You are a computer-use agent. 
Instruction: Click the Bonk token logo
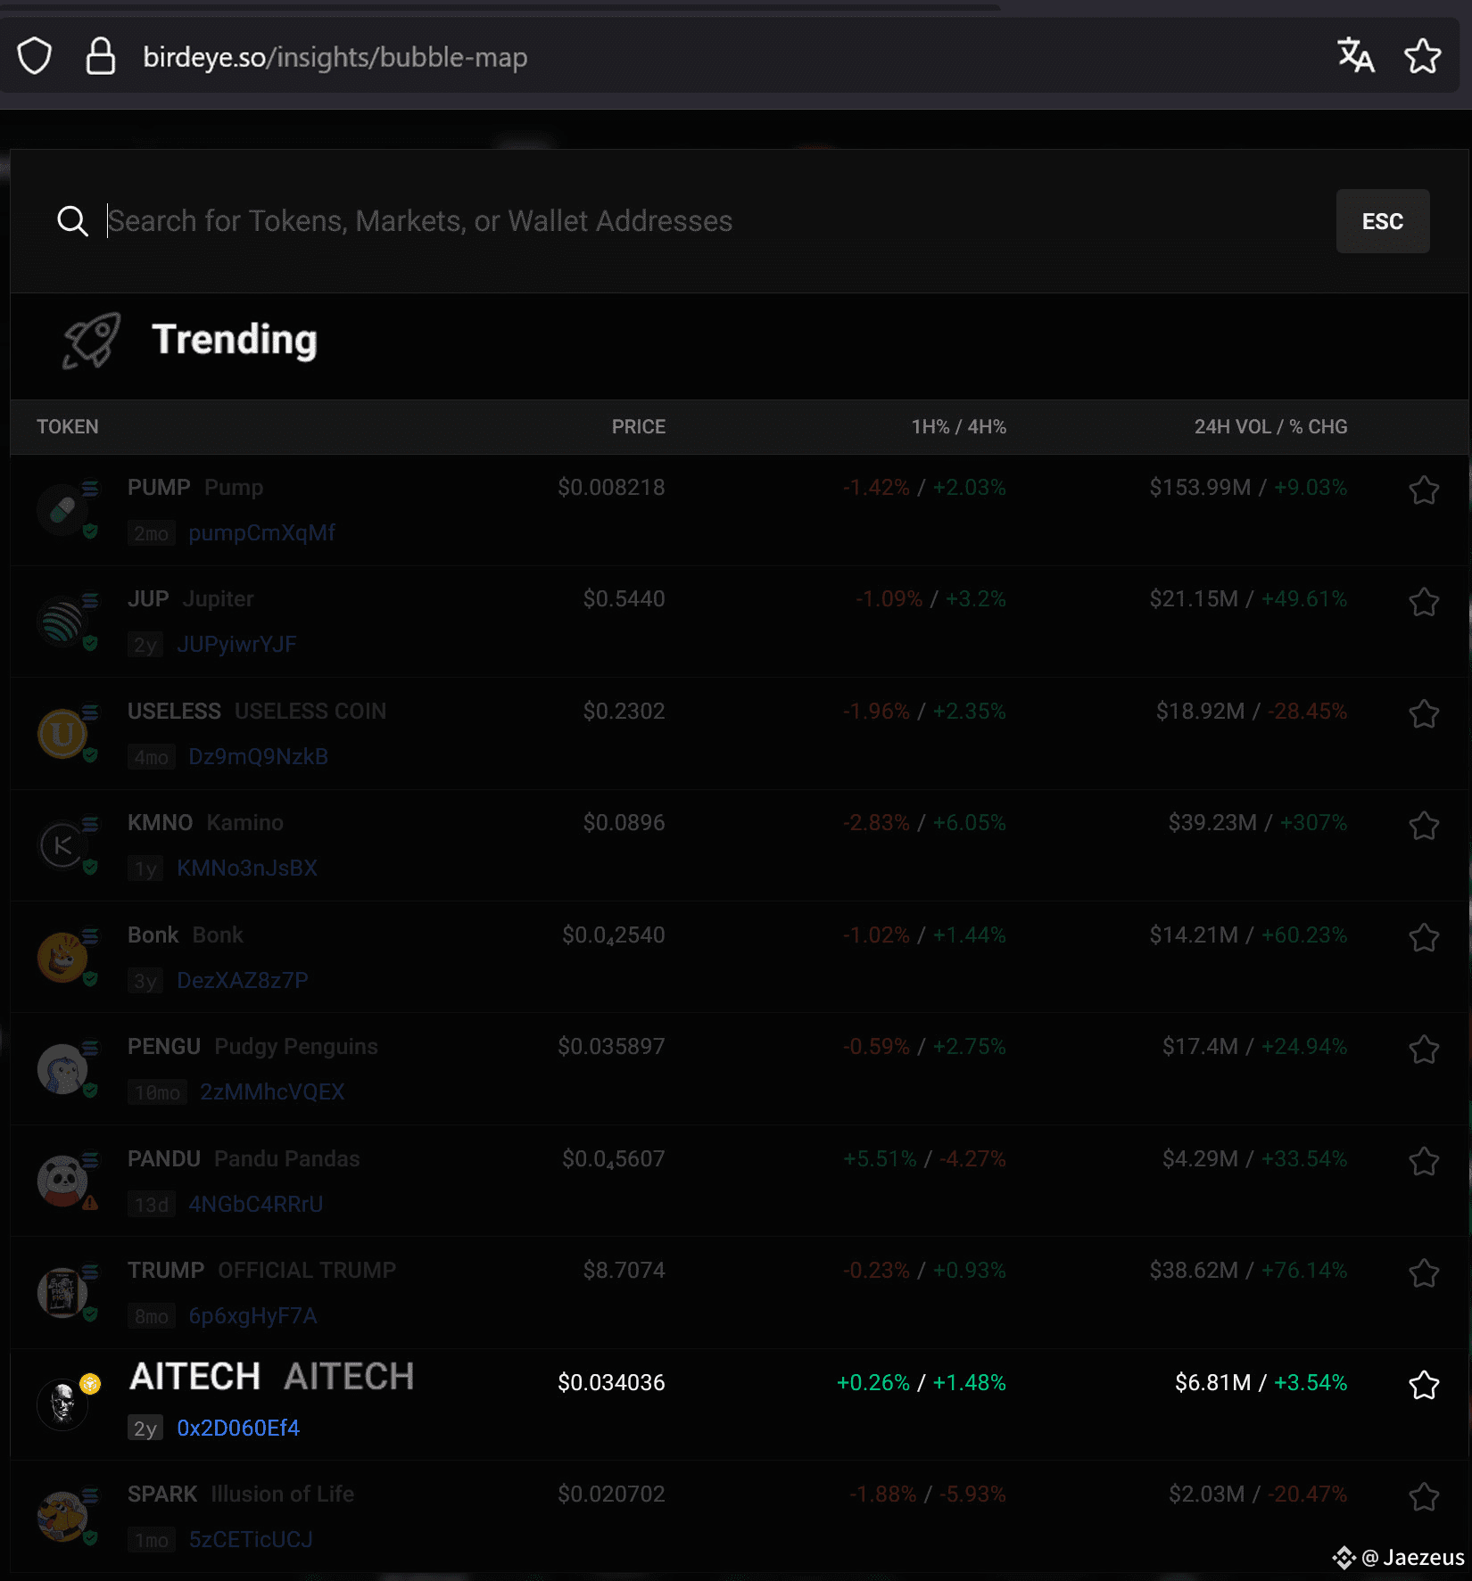[x=62, y=958]
